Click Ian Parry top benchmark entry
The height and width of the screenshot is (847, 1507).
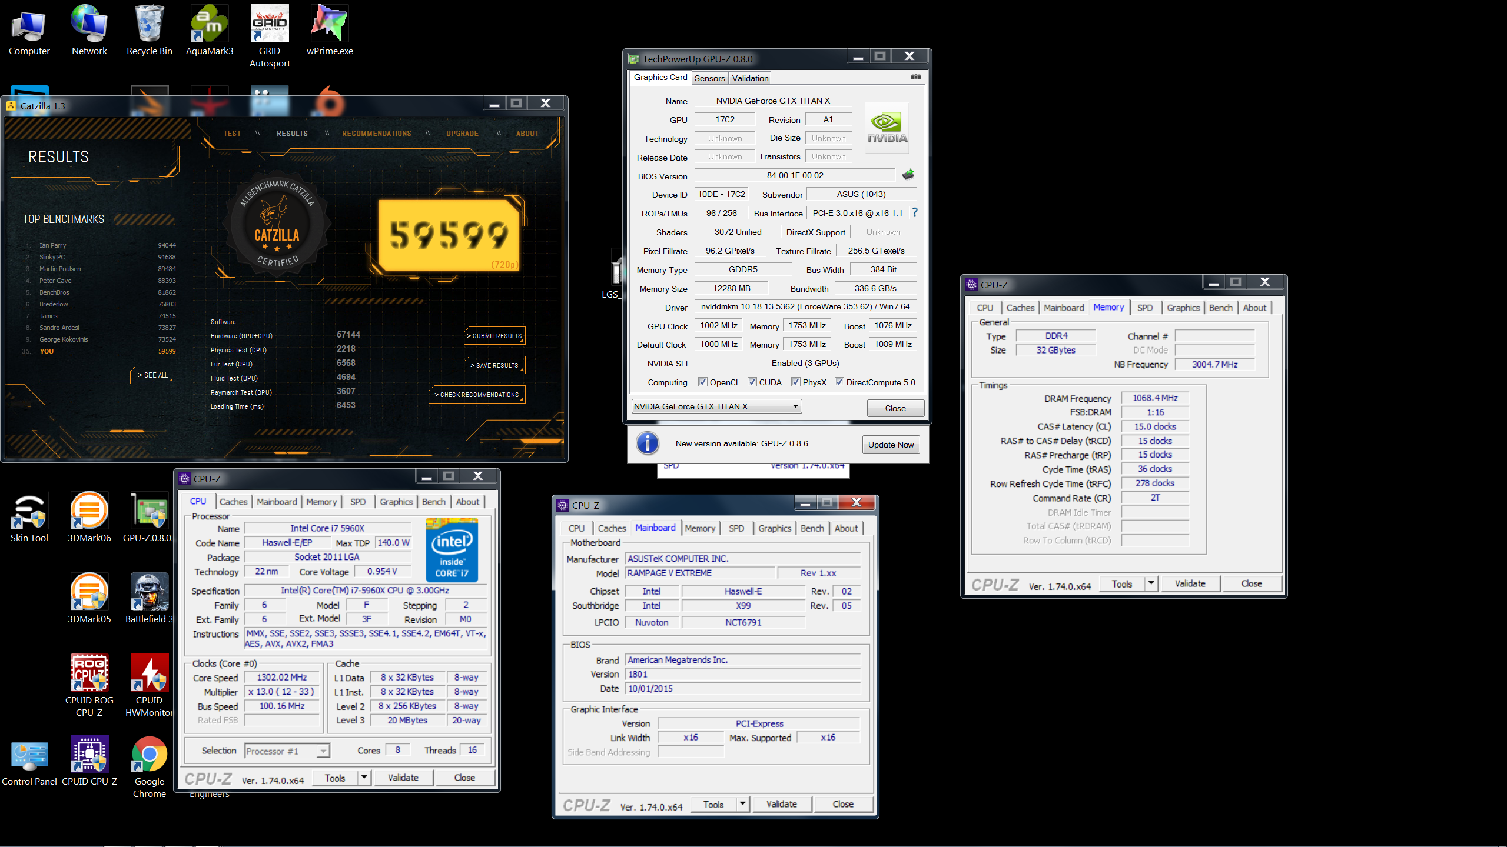click(x=100, y=245)
